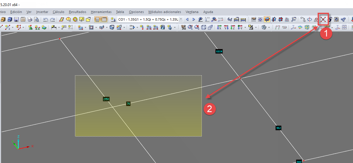The height and width of the screenshot is (163, 353).
Task: Click member label 2150 in the viewport
Action: [106, 99]
